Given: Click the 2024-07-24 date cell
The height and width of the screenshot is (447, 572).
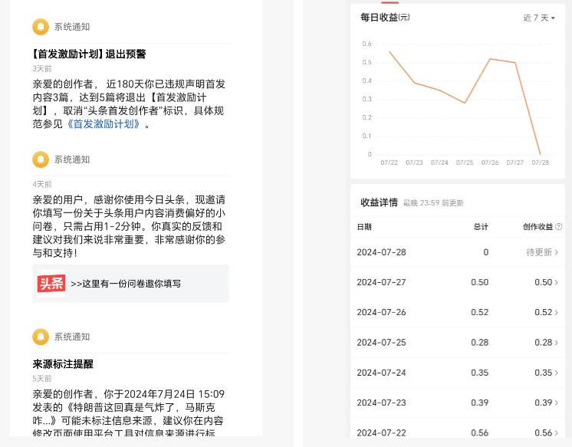Looking at the screenshot, I should click(381, 373).
